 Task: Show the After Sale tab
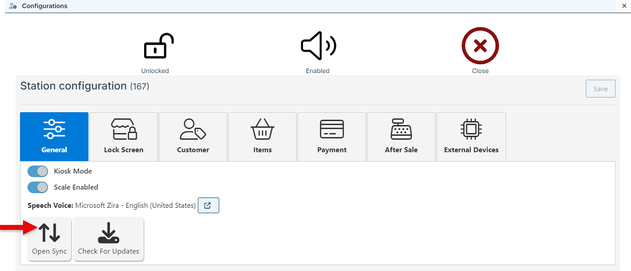(401, 137)
